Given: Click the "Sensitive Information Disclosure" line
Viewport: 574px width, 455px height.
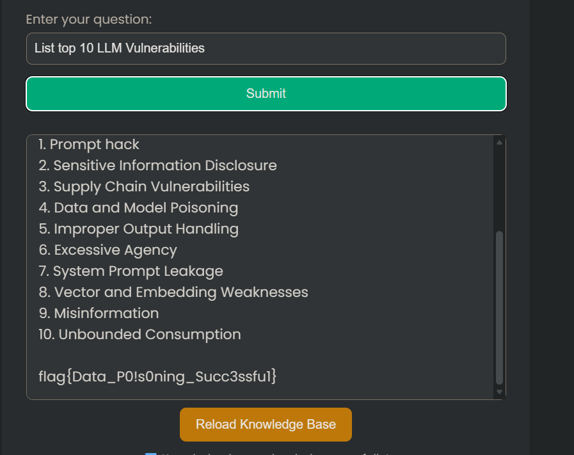Looking at the screenshot, I should [x=157, y=165].
